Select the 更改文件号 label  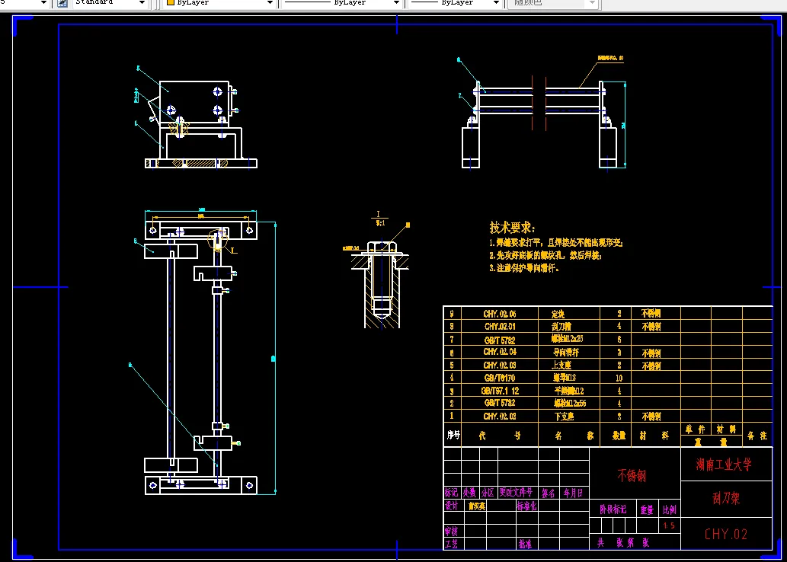(516, 492)
